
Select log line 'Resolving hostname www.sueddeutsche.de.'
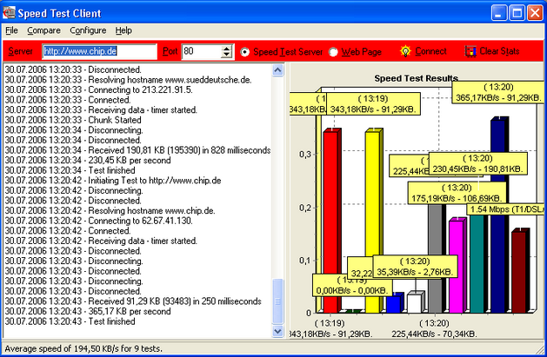click(x=128, y=80)
